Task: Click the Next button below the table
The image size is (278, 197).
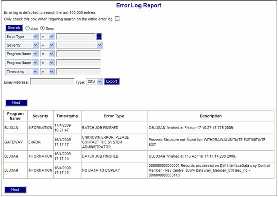Action: pyautogui.click(x=15, y=190)
